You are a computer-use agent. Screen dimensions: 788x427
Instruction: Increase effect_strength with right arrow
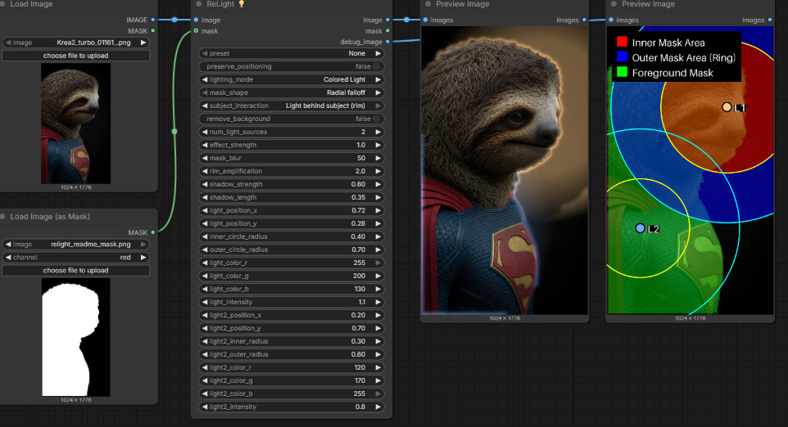coord(378,145)
